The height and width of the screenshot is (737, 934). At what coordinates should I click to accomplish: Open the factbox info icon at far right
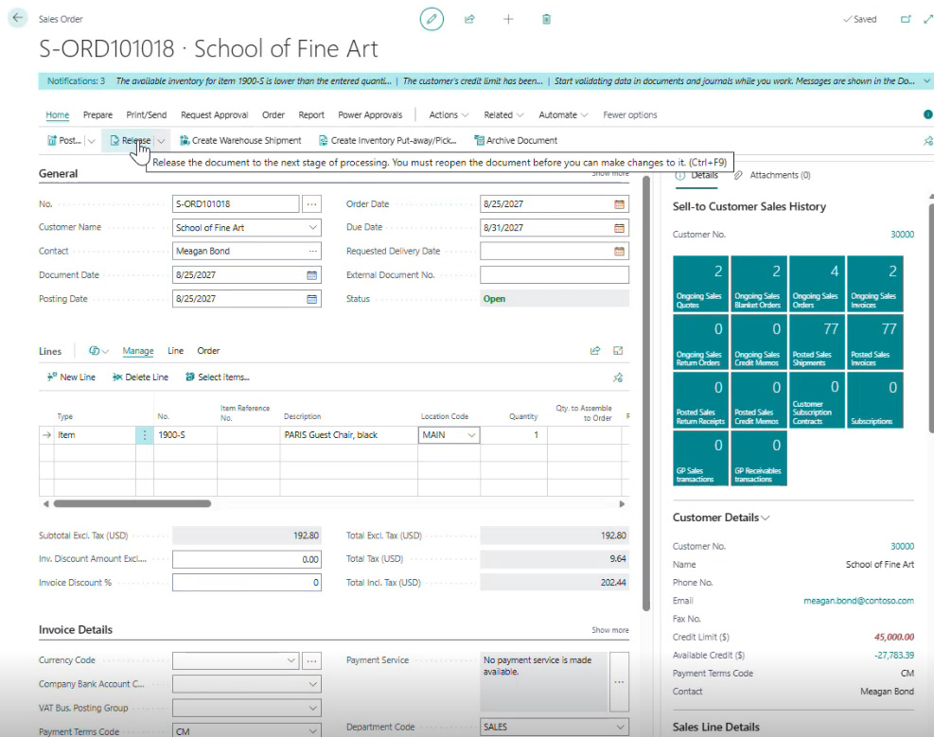[x=927, y=114]
